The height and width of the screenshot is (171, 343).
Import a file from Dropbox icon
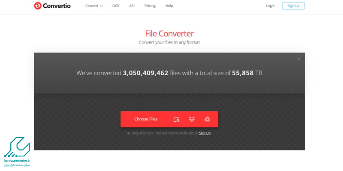192,119
